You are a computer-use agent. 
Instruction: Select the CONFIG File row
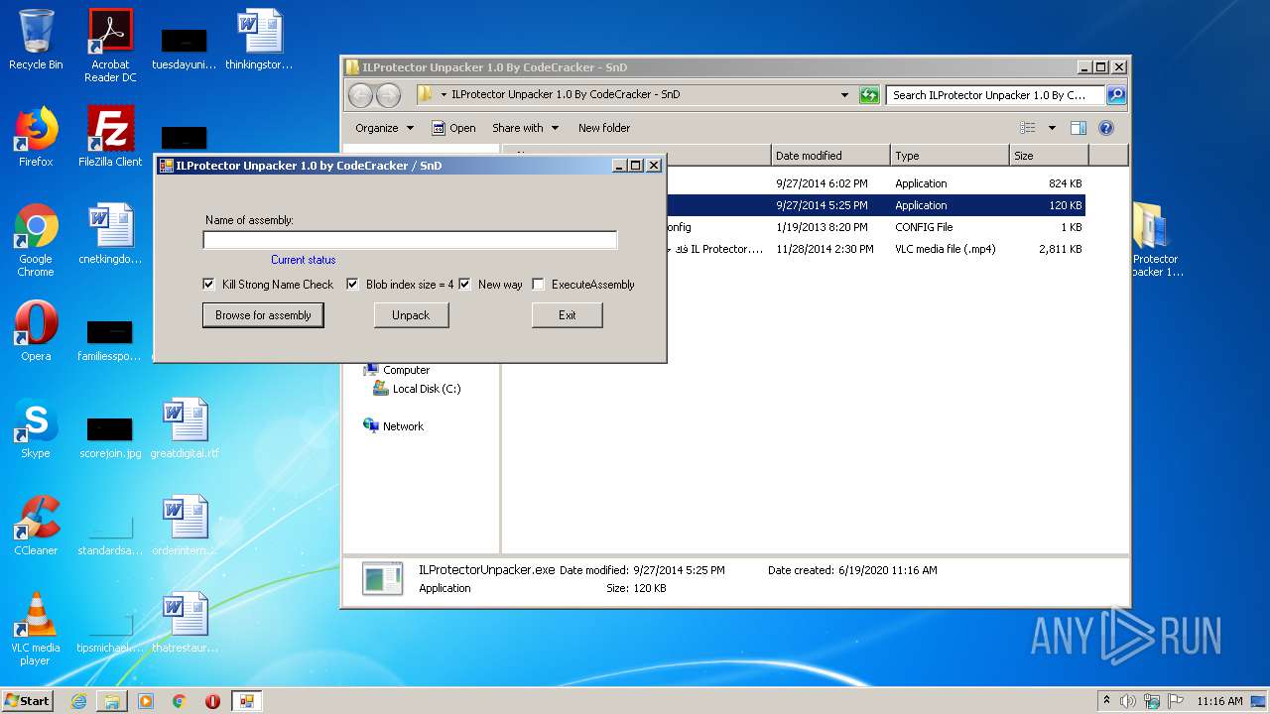(x=875, y=227)
